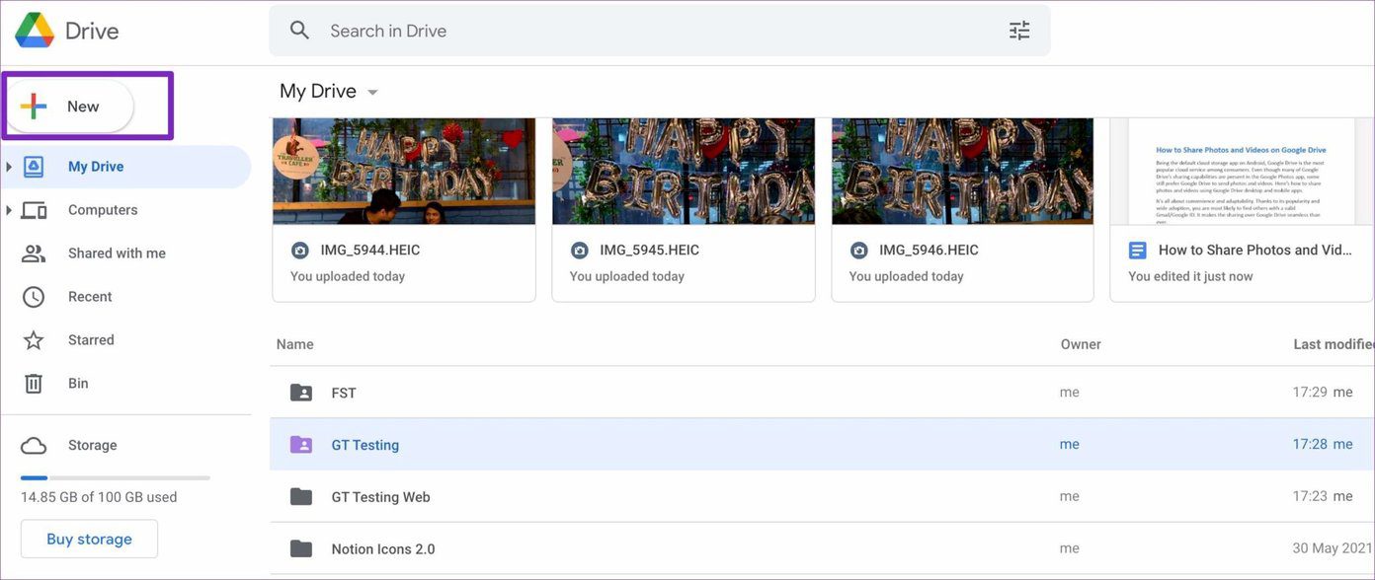The height and width of the screenshot is (580, 1375).
Task: Click the Storage cloud icon
Action: [x=34, y=446]
